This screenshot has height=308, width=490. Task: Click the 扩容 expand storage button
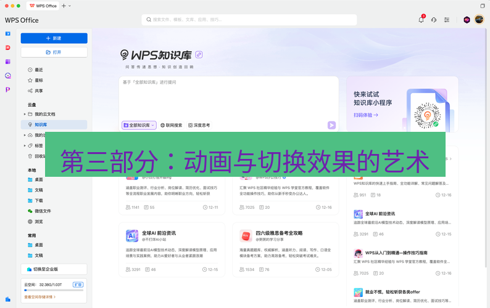(x=78, y=285)
